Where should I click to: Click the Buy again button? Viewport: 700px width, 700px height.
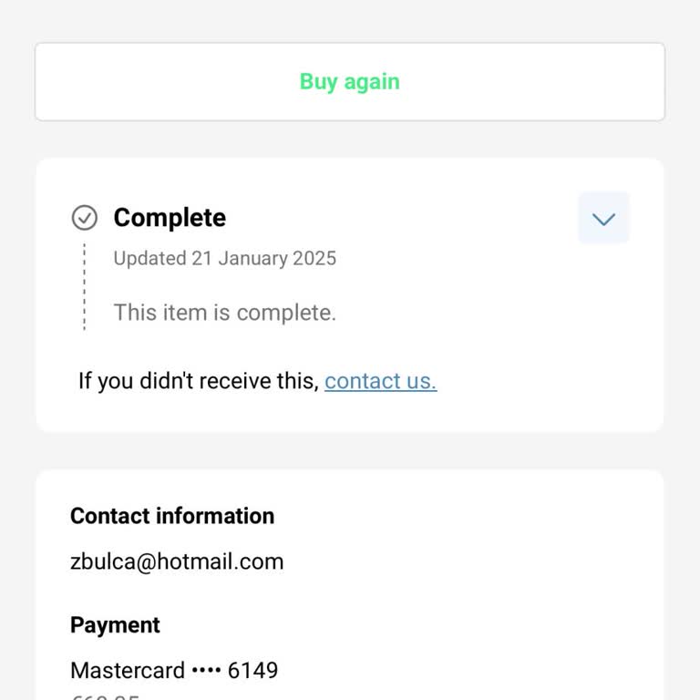(350, 82)
